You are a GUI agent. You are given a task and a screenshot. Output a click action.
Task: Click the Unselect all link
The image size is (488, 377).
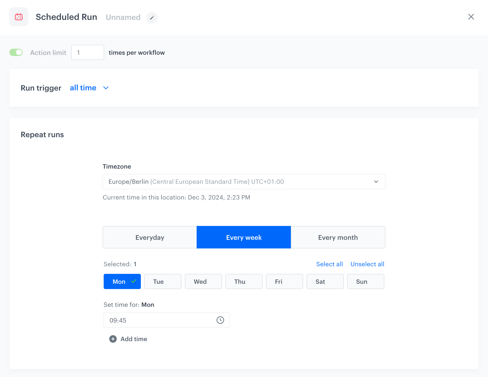[367, 264]
